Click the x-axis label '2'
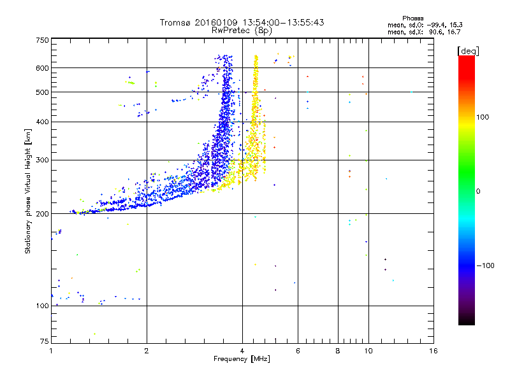The image size is (510, 382). point(147,351)
